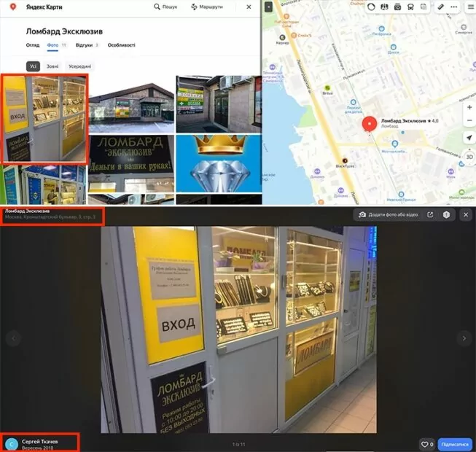The image size is (476, 452).
Task: Open the building exterior photo thumbnail
Action: 131,104
